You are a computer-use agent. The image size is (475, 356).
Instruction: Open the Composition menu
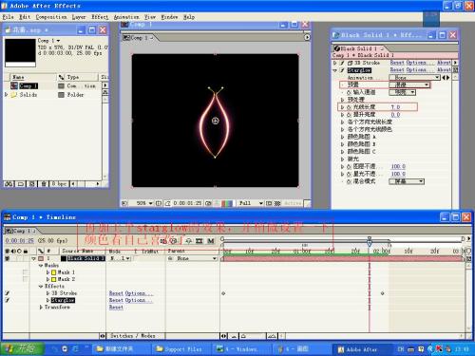[51, 17]
